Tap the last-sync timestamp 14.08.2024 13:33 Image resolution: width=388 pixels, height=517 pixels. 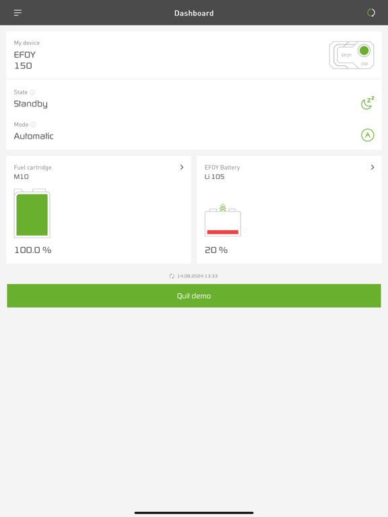coord(197,276)
